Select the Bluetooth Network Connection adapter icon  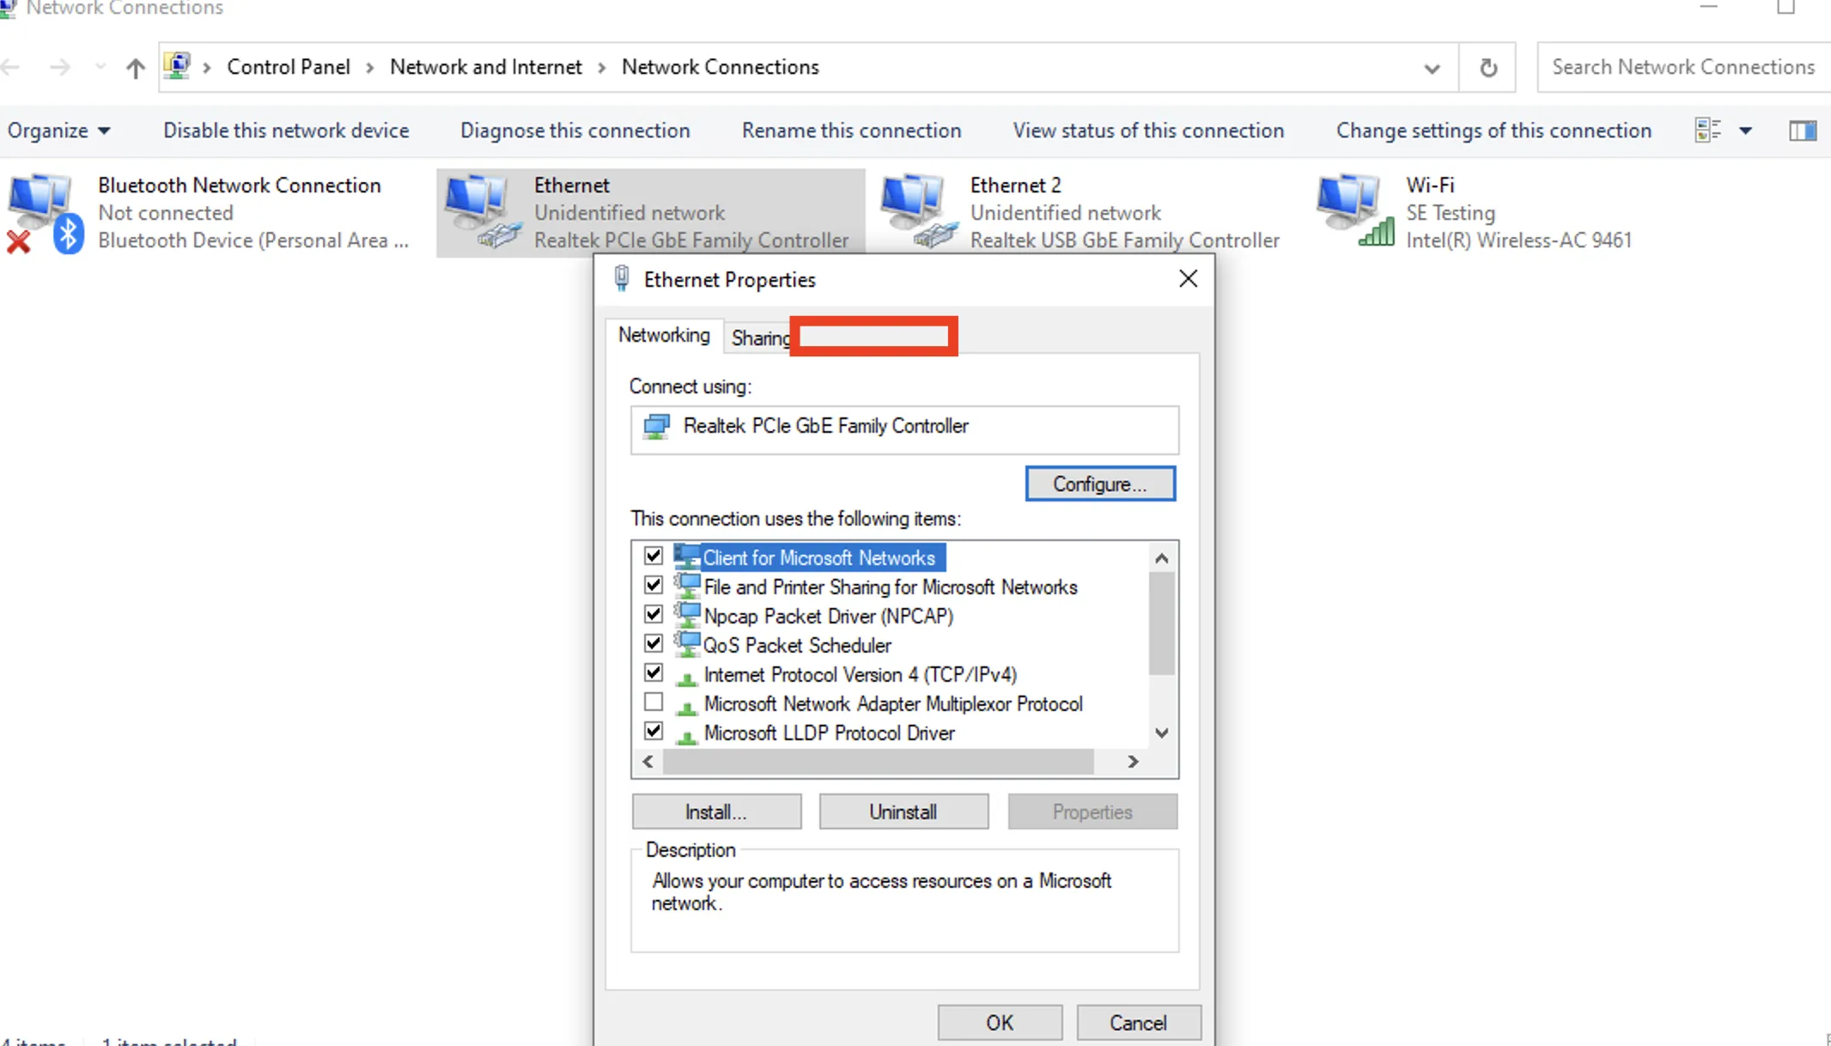coord(46,213)
